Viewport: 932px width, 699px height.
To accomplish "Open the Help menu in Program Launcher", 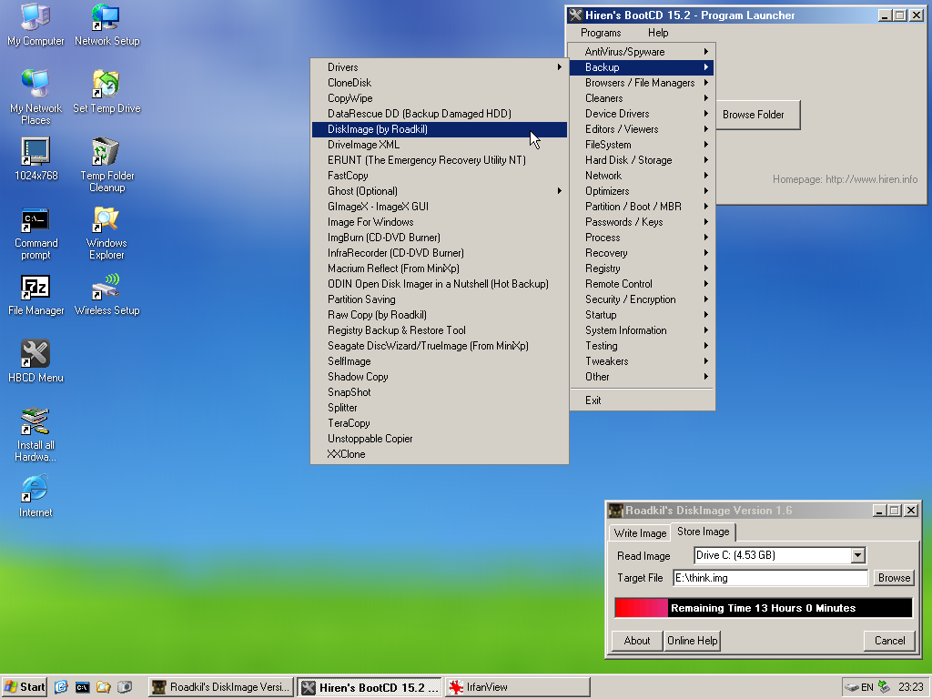I will [657, 33].
